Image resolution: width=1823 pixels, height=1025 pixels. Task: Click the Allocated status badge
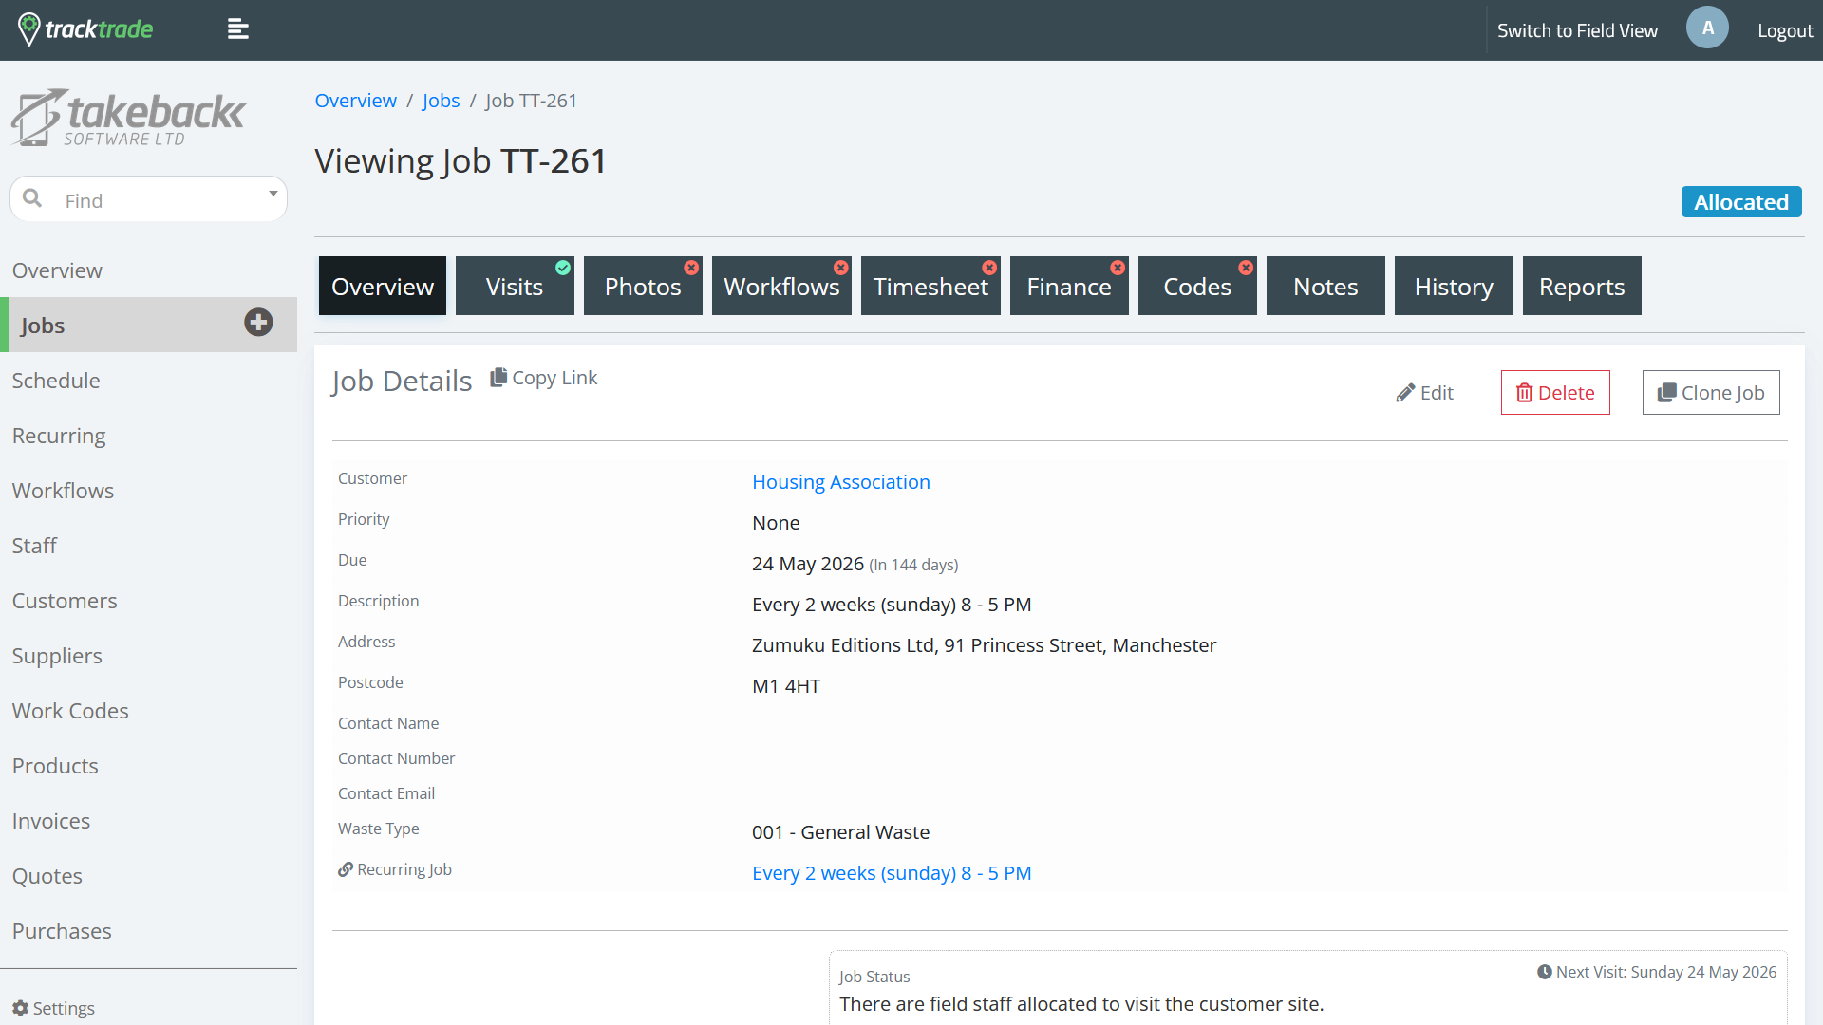[x=1740, y=202]
